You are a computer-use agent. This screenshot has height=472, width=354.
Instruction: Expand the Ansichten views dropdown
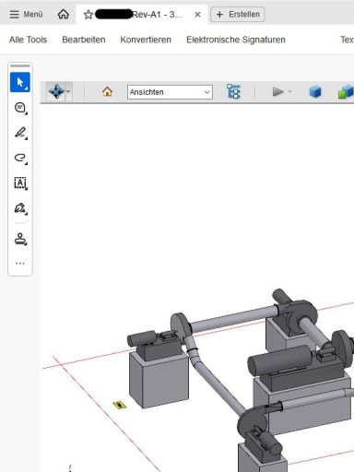click(170, 92)
